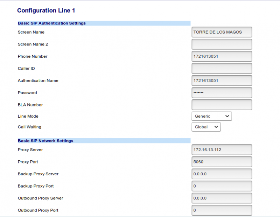Focus the Outbound Proxy Server field
This screenshot has width=280, height=217.
(x=222, y=198)
